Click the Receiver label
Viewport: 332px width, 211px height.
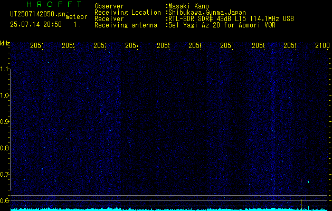tap(109, 19)
